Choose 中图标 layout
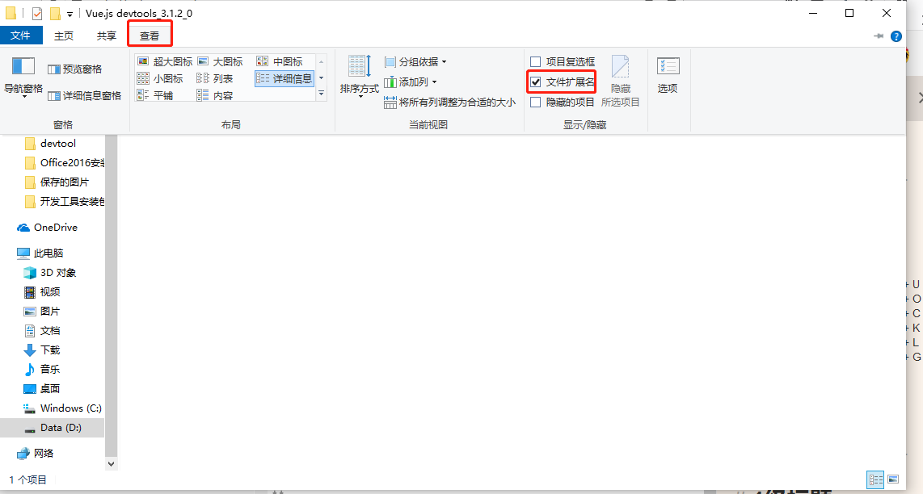This screenshot has width=923, height=494. [x=280, y=61]
